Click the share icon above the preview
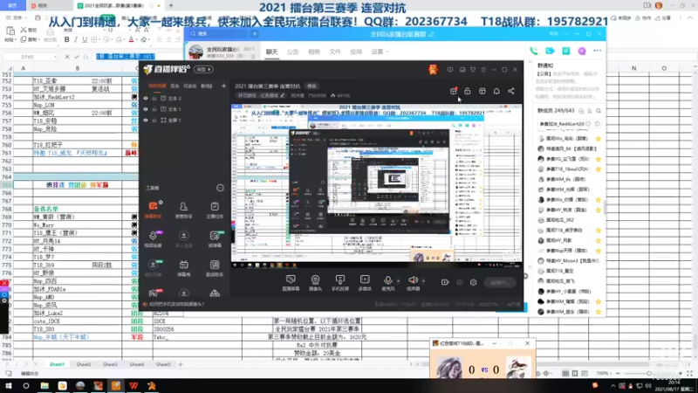Viewport: 698px width, 393px height. coord(511,91)
